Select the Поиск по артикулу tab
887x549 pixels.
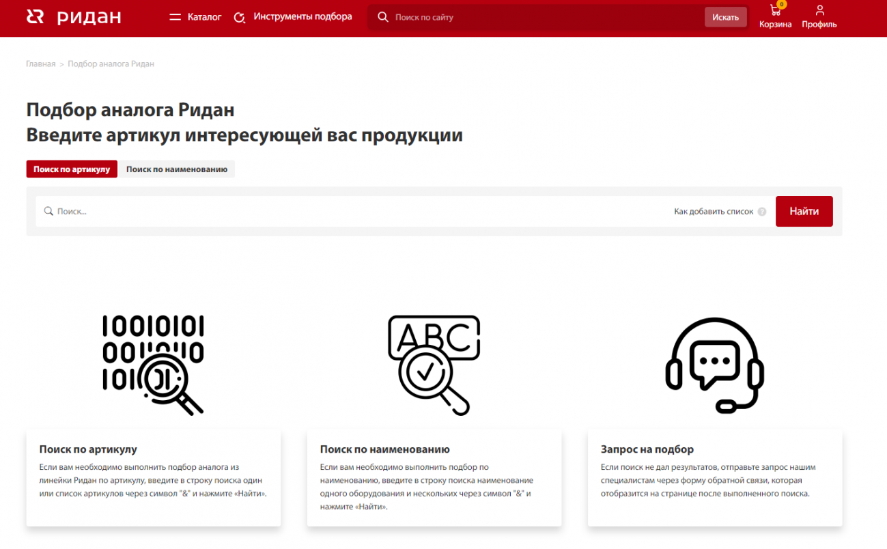click(72, 169)
